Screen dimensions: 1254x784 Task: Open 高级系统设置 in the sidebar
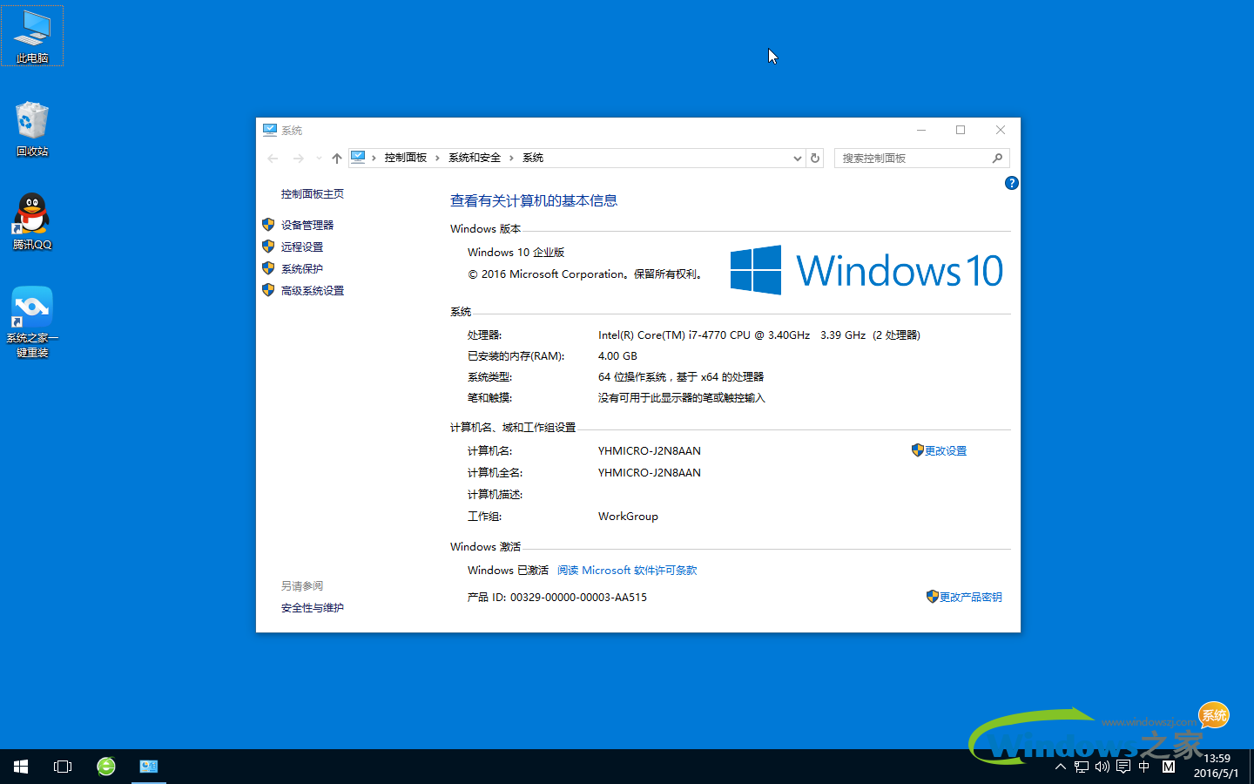coord(312,290)
